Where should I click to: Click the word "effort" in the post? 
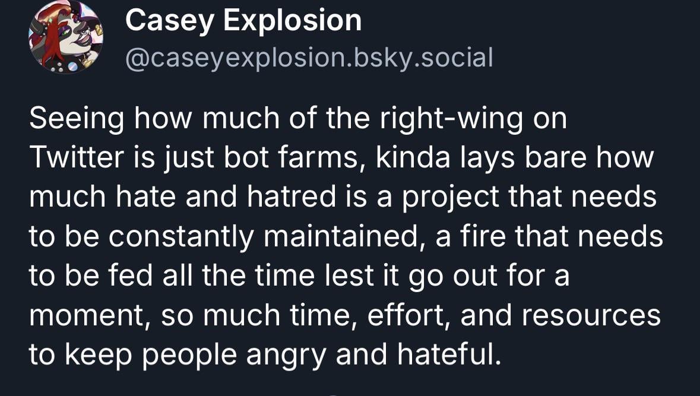(x=407, y=315)
